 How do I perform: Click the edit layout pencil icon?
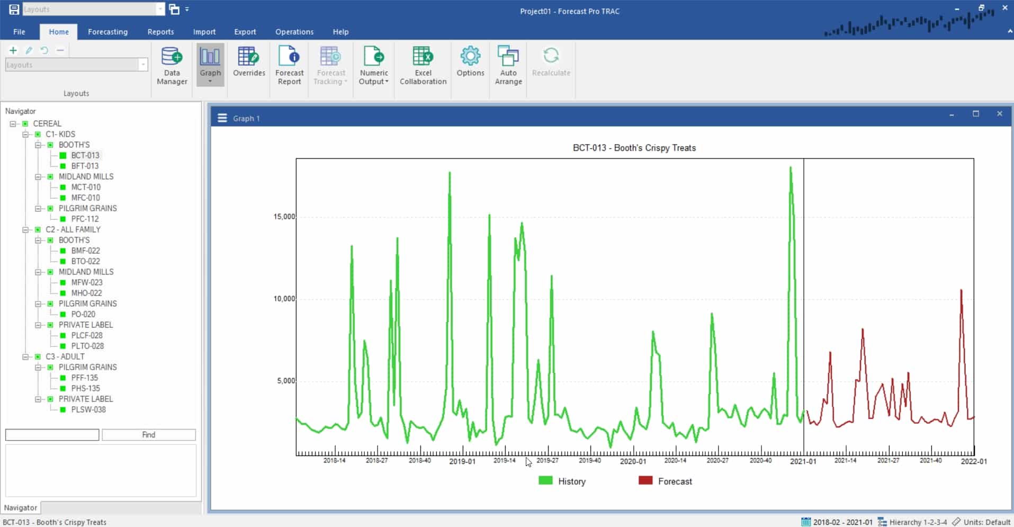click(29, 50)
